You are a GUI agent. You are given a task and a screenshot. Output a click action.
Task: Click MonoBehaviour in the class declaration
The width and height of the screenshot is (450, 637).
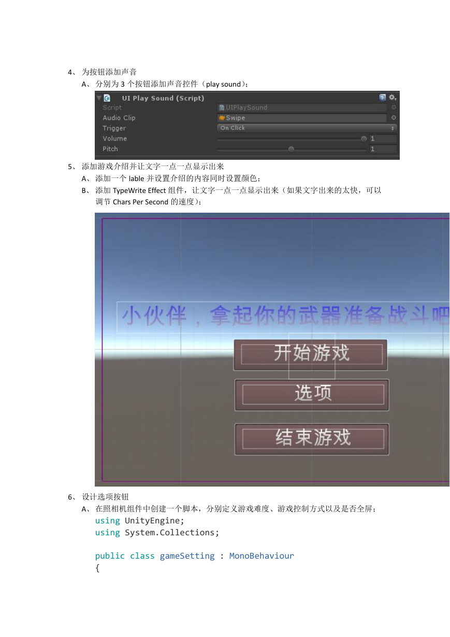click(262, 556)
